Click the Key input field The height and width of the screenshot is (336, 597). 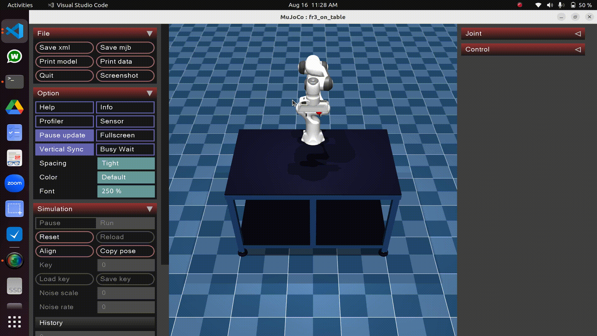(126, 265)
